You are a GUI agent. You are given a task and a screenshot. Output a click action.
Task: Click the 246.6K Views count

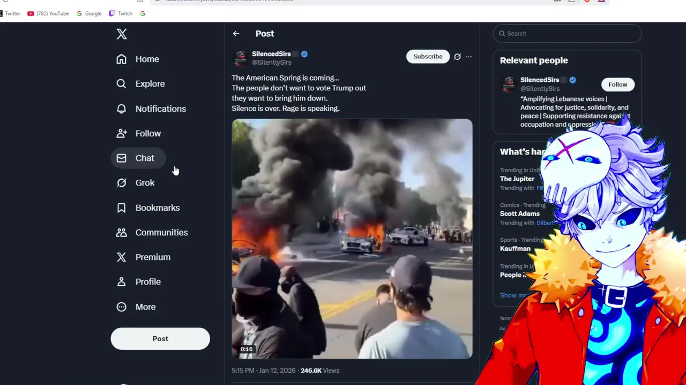(x=320, y=371)
